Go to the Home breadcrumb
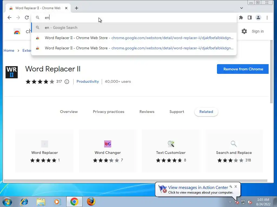Viewport: 277px width, 207px height. (9, 50)
